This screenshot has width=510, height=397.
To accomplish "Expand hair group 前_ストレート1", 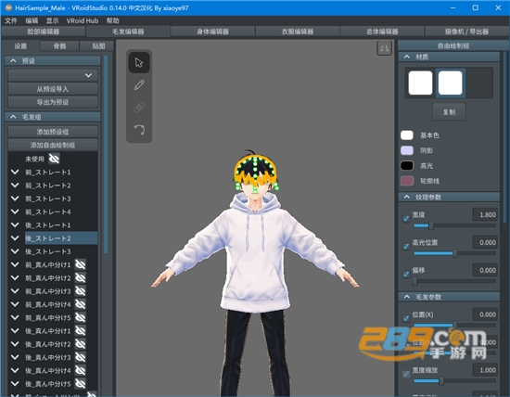I will pos(15,172).
